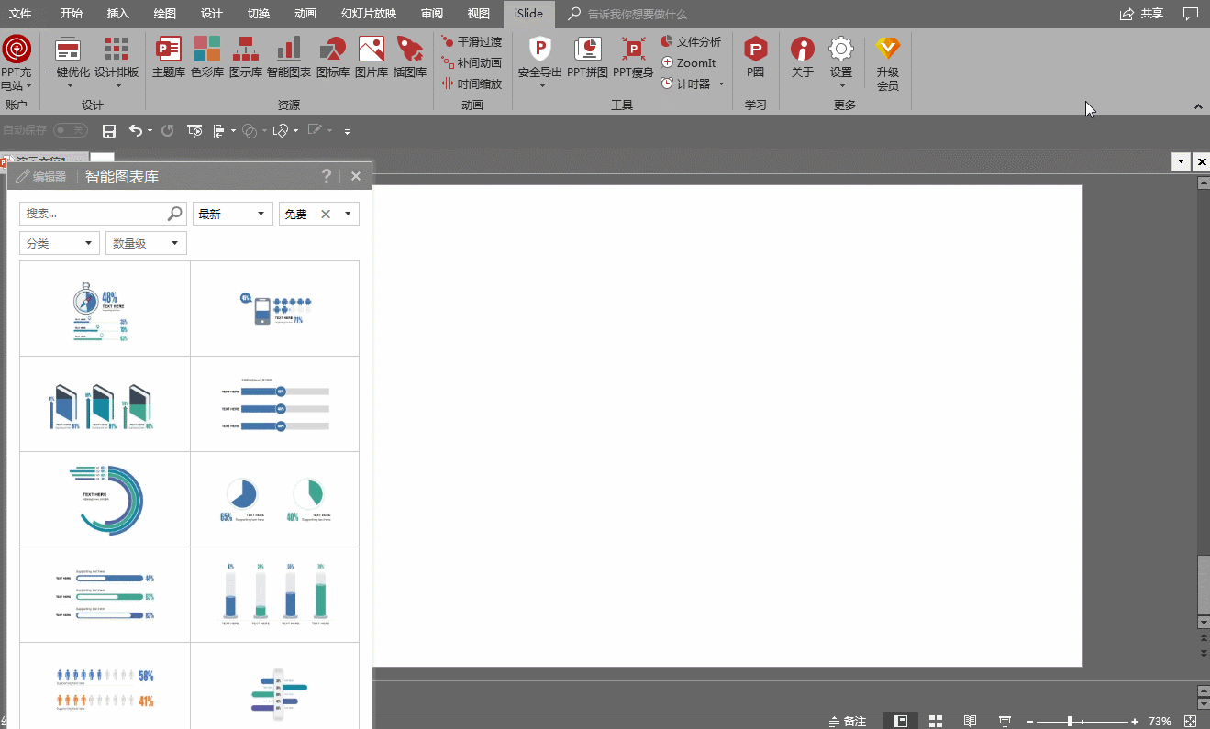
Task: Open the 动画 ribbon tab
Action: click(305, 14)
